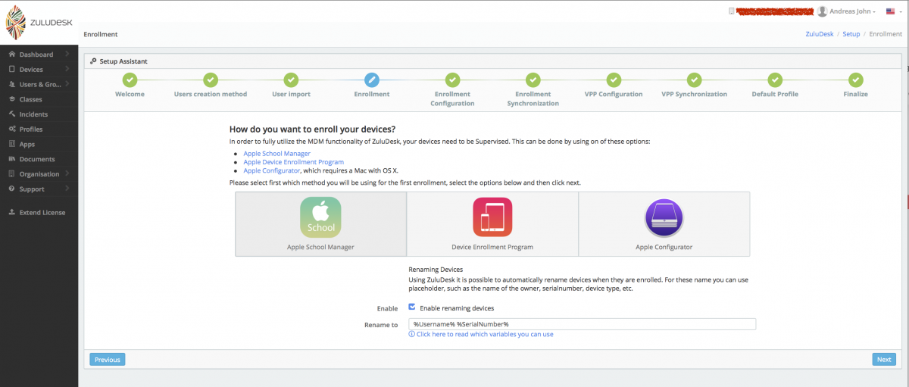The image size is (909, 387).
Task: Go to the Users creation method step circle
Action: click(x=211, y=80)
